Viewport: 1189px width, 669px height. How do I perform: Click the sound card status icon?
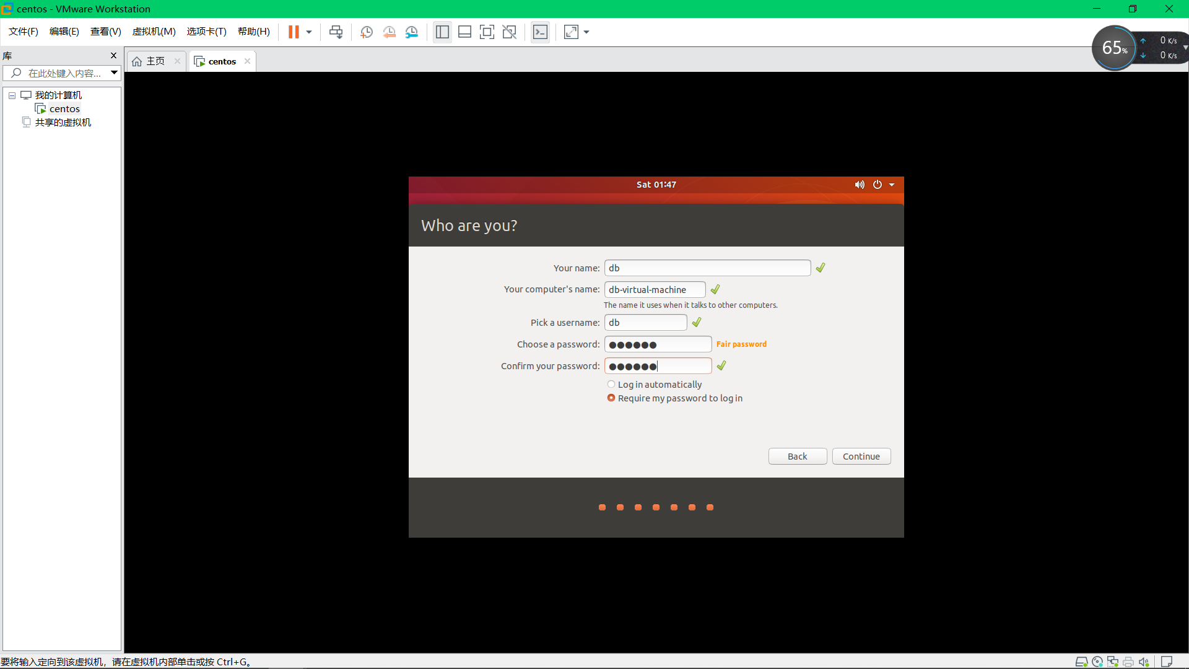click(x=1144, y=662)
